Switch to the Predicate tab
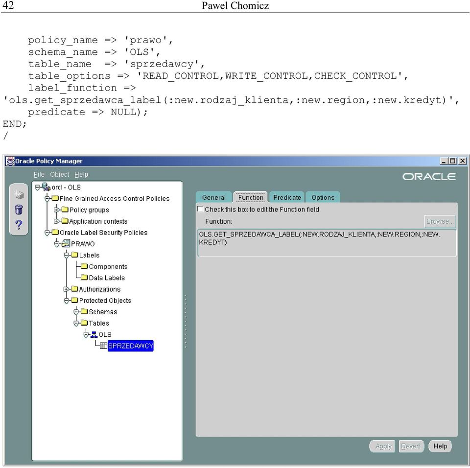The width and height of the screenshot is (470, 468). point(287,197)
